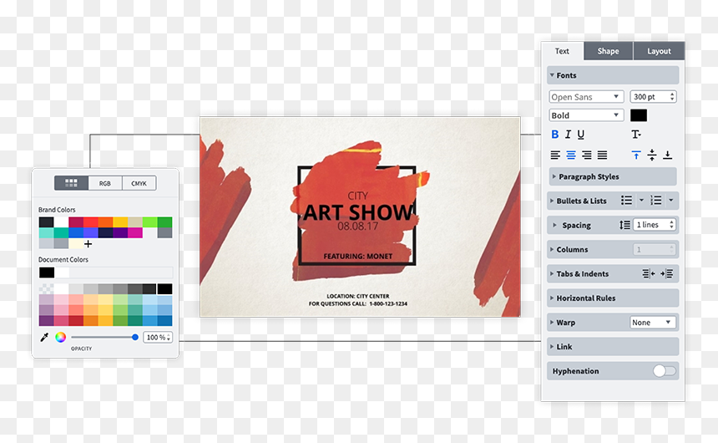Open the color wheel picker
The image size is (718, 443).
[x=60, y=338]
